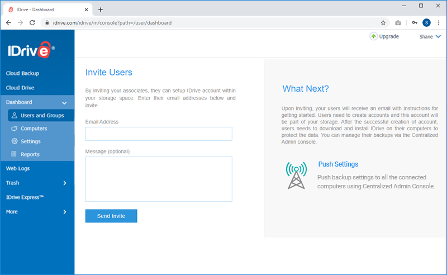Click the Email Address label
Image resolution: width=447 pixels, height=275 pixels.
click(102, 122)
